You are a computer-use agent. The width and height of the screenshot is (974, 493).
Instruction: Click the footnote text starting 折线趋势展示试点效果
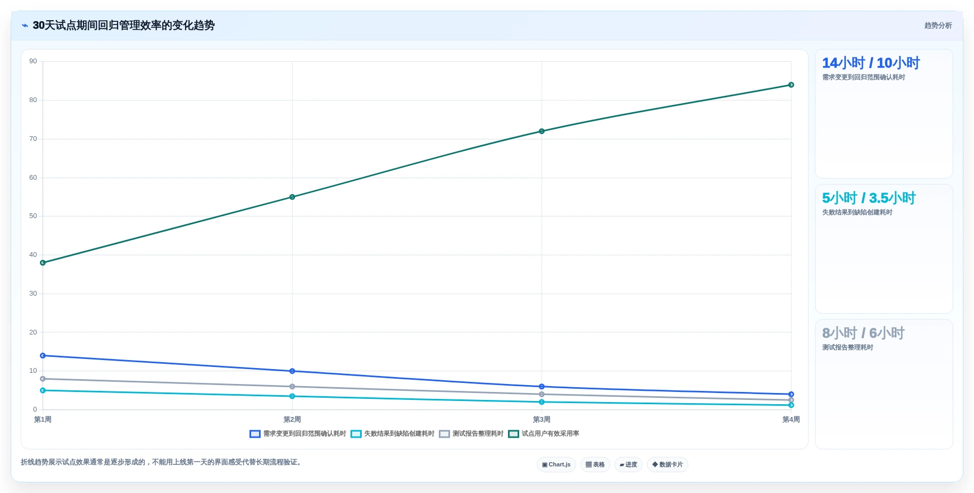(162, 462)
